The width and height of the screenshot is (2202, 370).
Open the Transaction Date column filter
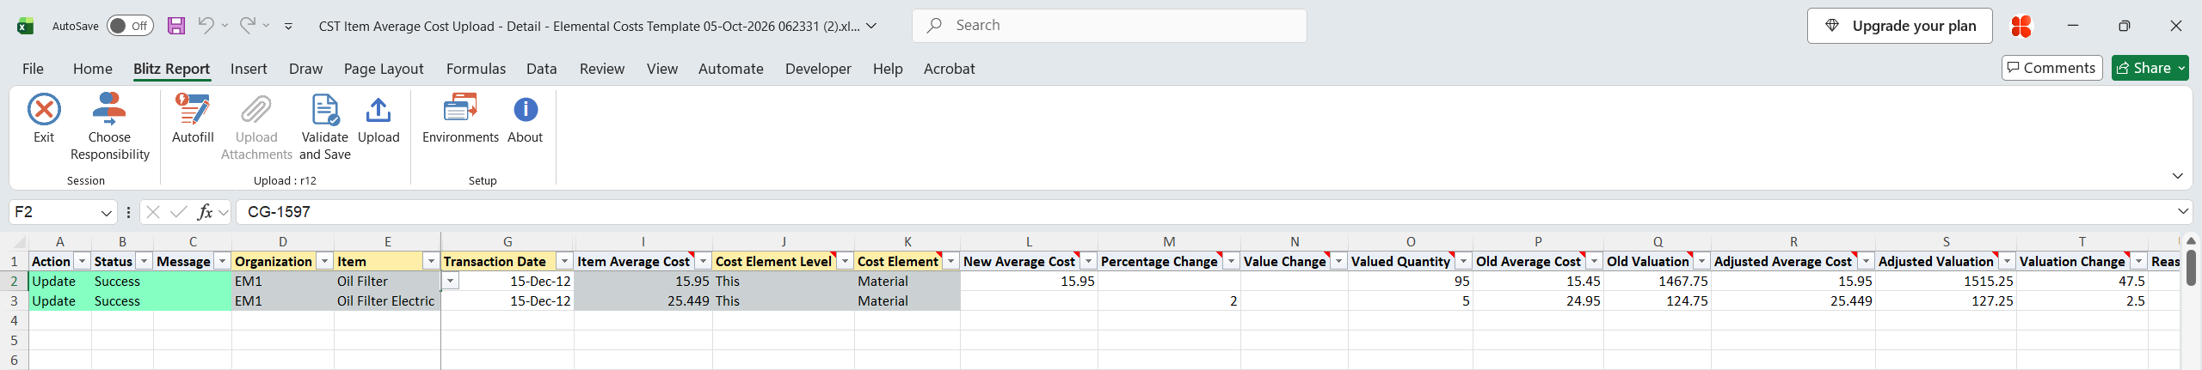pos(564,261)
